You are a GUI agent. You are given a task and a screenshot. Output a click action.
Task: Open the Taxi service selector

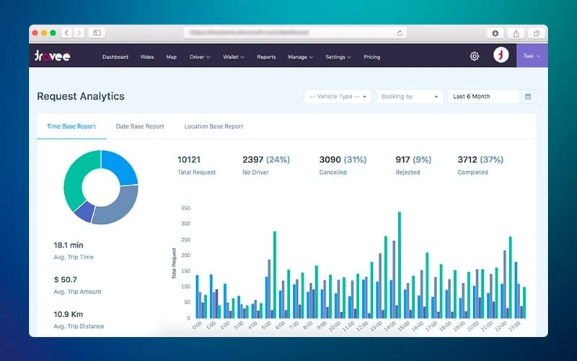tap(532, 56)
